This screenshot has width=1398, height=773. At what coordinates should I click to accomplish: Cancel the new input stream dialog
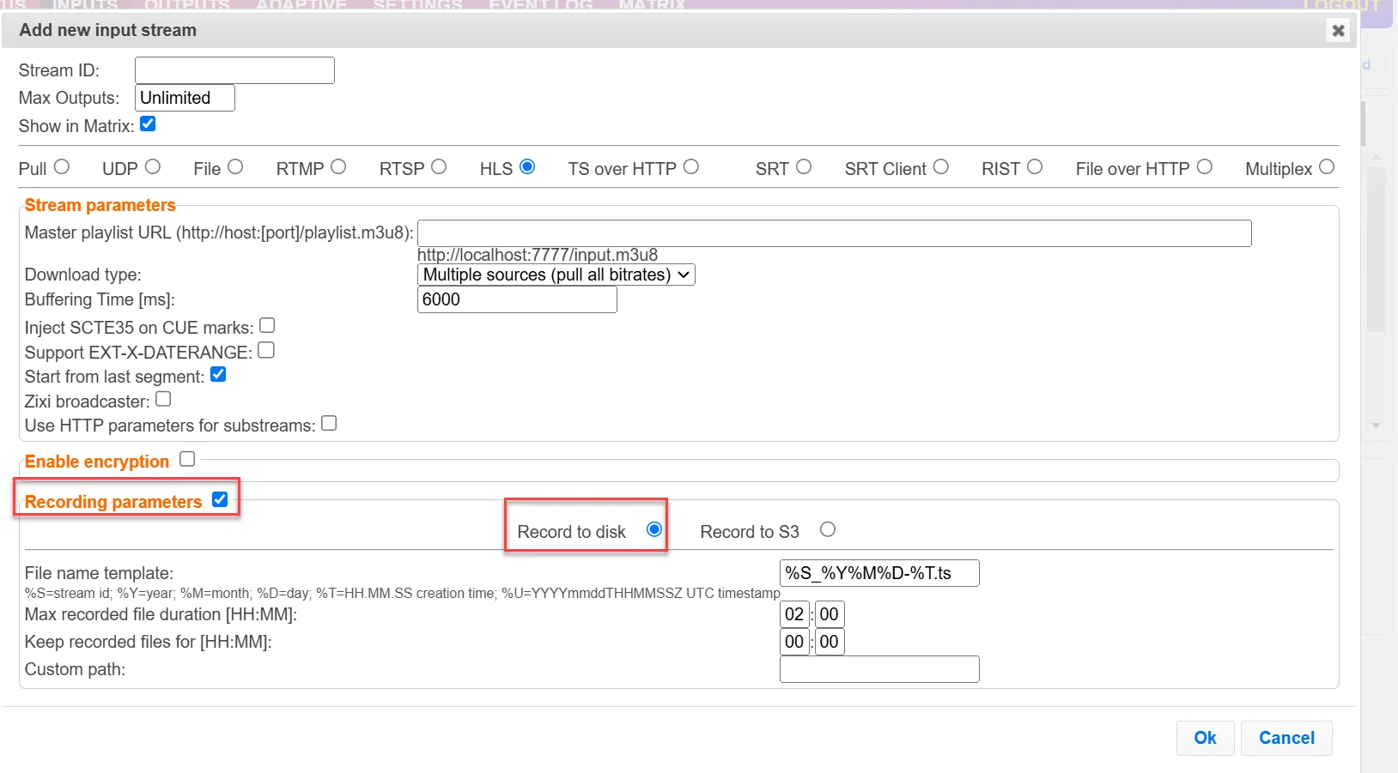pos(1286,738)
